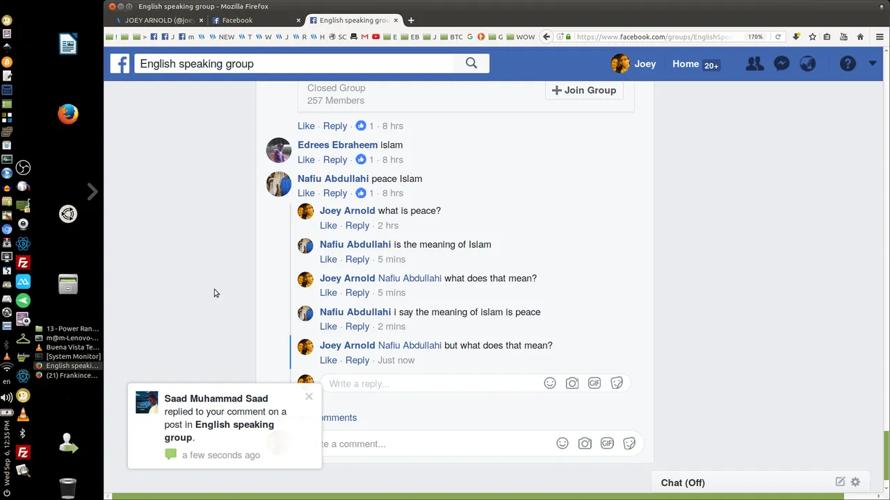This screenshot has width=890, height=500.
Task: Open Nafiu Abdullahi's large avatar
Action: [279, 184]
